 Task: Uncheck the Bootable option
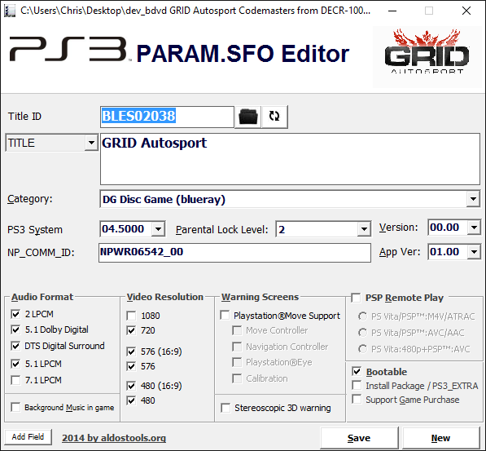(357, 371)
